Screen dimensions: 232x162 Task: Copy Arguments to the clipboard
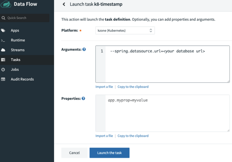(133, 87)
